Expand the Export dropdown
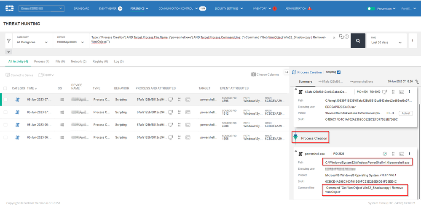Viewport: 421px width, 205px height. 46,75
